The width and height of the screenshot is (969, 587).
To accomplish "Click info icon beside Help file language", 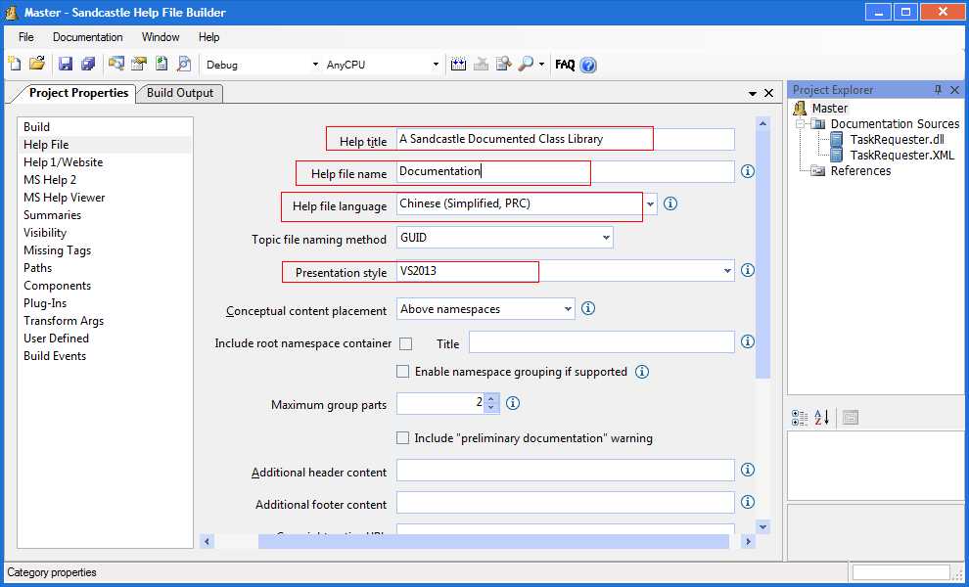I will (670, 203).
